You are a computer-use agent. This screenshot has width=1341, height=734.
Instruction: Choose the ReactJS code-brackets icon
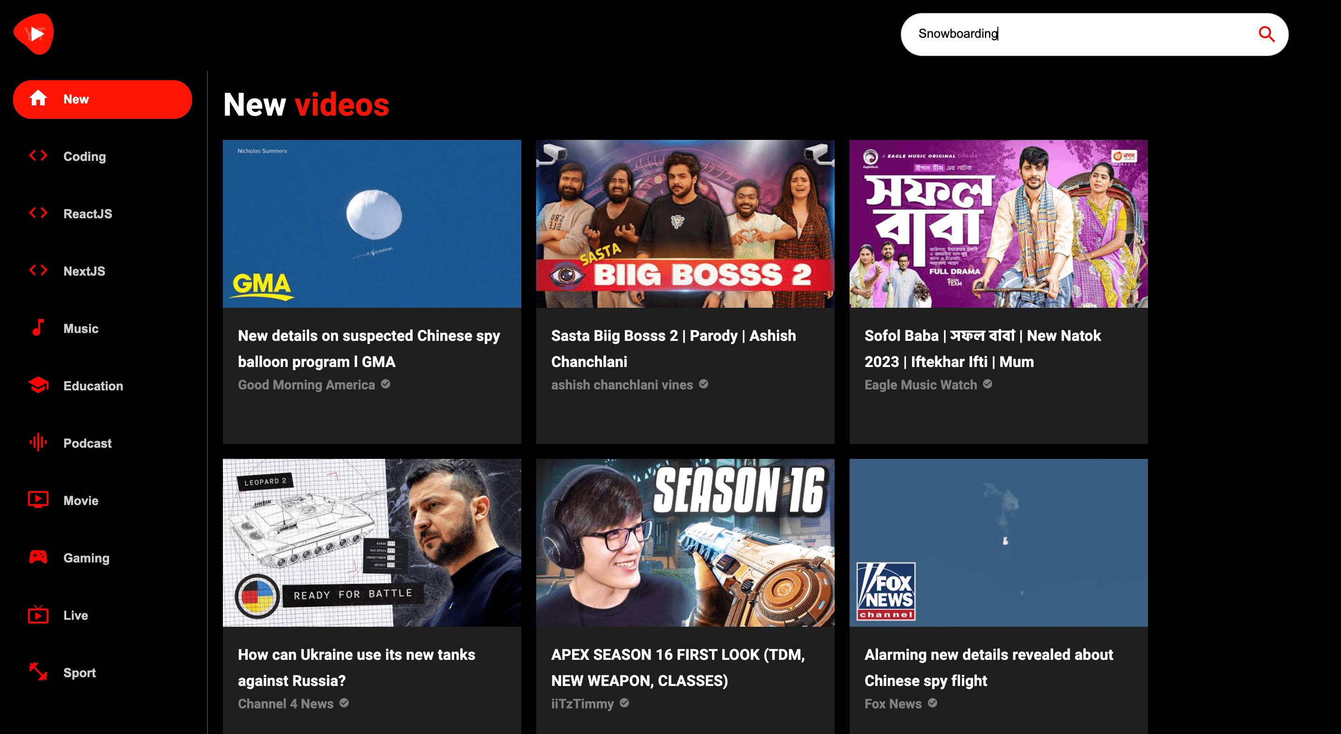38,213
